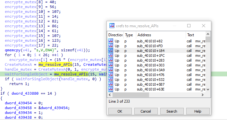
Task: Click the xref list scroll-down arrow
Action: [x=208, y=90]
